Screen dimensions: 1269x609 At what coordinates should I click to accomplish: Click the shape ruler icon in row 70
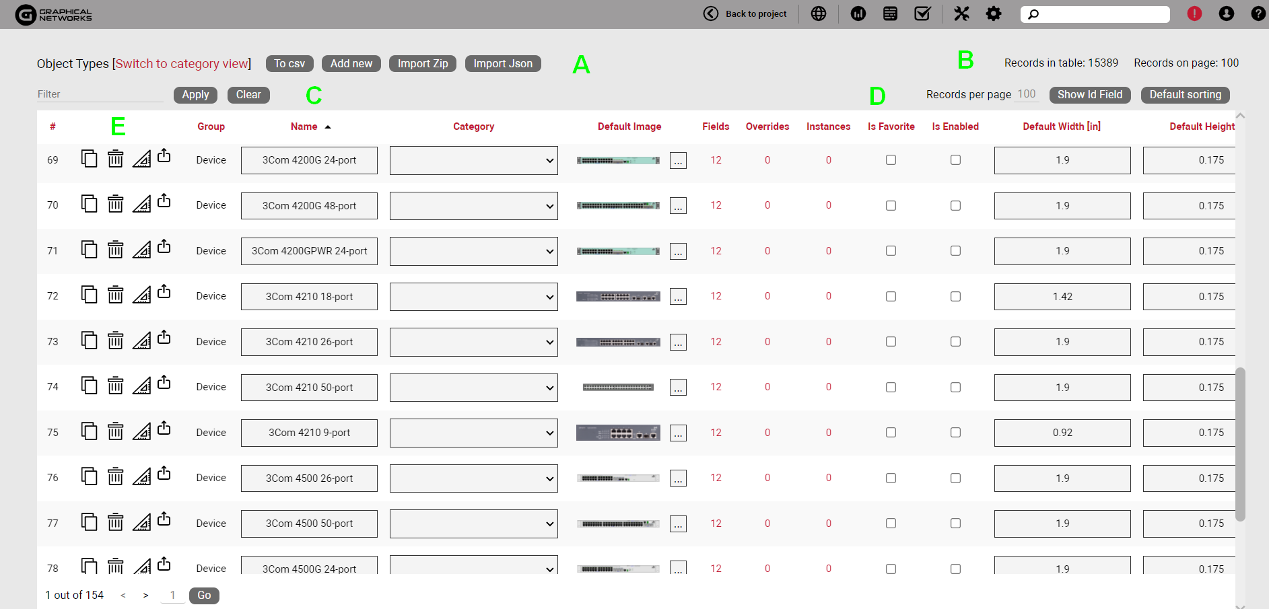pyautogui.click(x=141, y=204)
